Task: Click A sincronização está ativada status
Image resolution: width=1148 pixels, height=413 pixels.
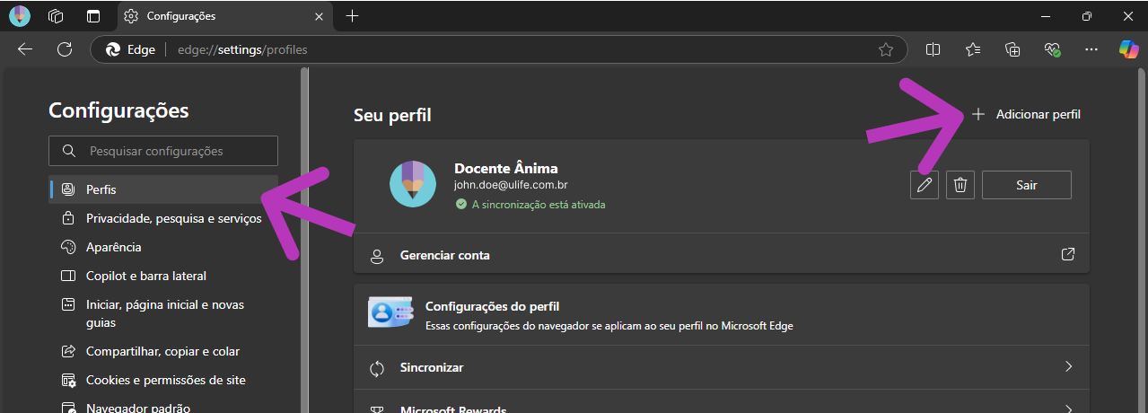Action: coord(530,204)
